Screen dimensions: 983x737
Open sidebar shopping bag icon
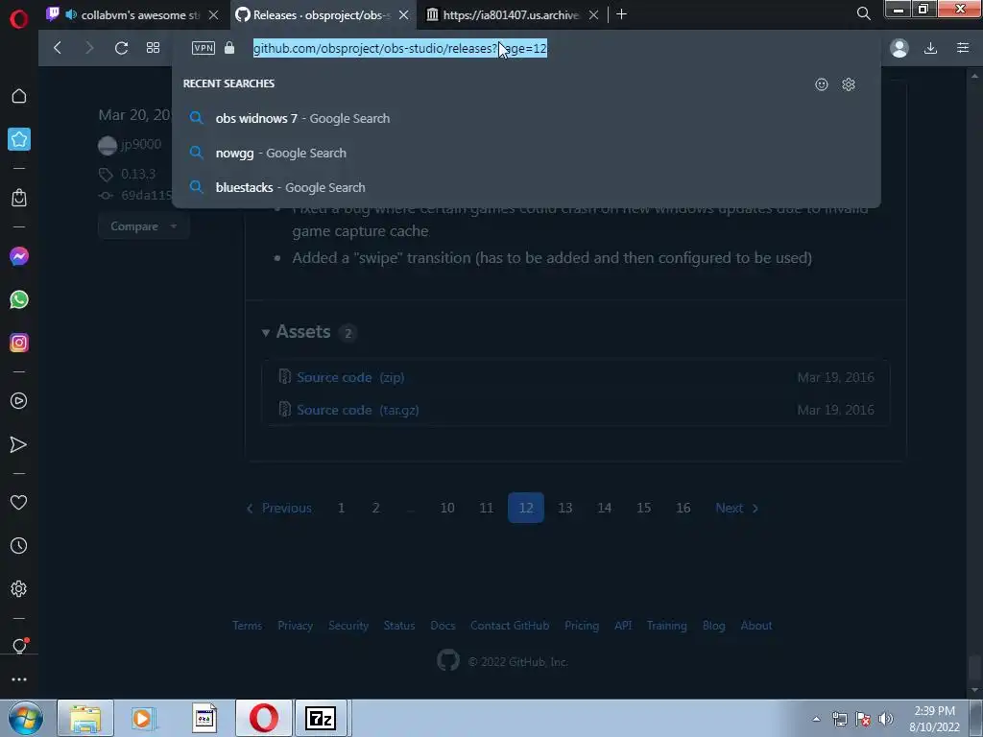click(19, 198)
